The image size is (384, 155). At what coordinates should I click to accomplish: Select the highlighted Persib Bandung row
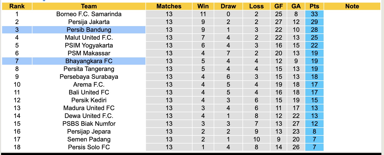click(89, 30)
